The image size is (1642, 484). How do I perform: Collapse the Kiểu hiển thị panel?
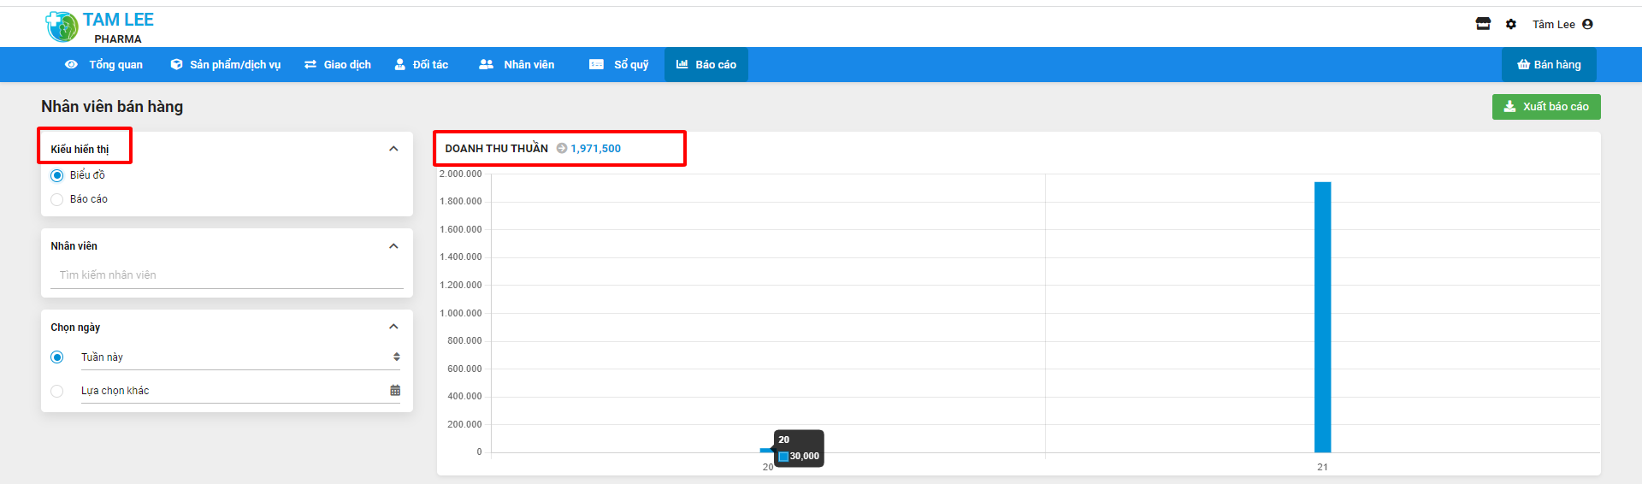click(x=393, y=149)
